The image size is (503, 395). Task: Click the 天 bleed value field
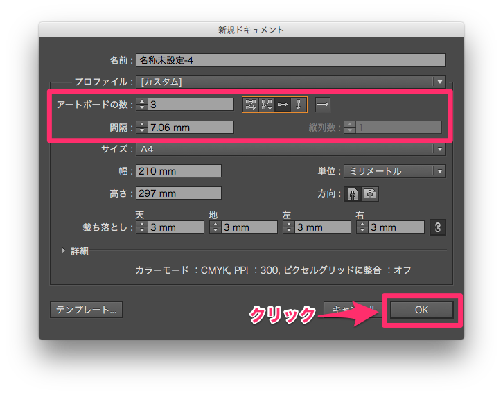[175, 227]
